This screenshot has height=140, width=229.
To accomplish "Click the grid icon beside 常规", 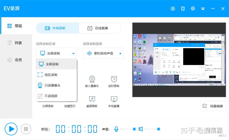I will [10, 26].
